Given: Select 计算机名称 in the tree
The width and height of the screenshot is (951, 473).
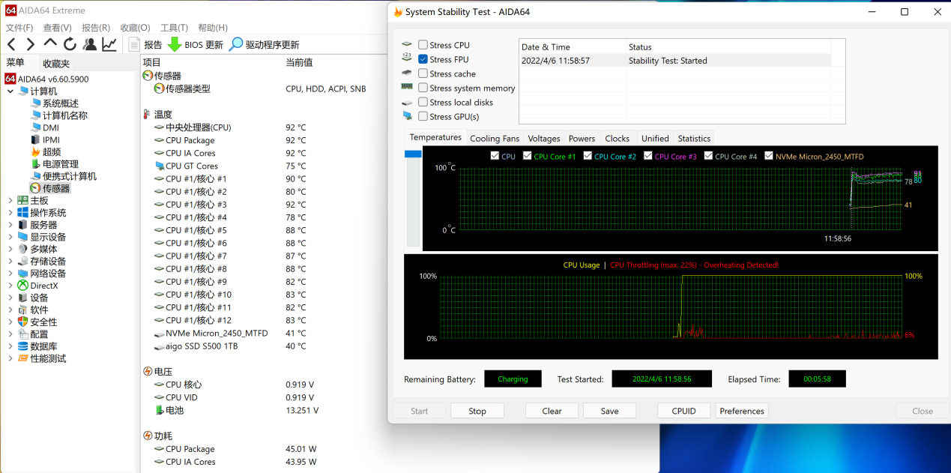Looking at the screenshot, I should [64, 115].
